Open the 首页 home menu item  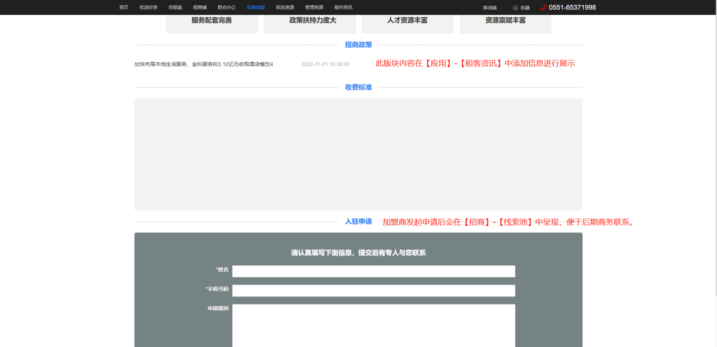click(x=124, y=8)
